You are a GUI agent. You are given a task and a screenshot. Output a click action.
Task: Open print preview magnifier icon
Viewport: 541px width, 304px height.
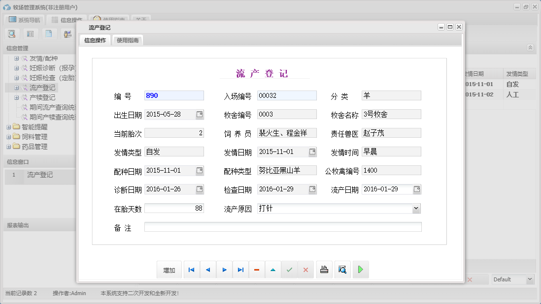click(342, 270)
